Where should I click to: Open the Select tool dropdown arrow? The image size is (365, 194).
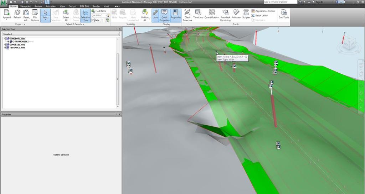[45, 20]
